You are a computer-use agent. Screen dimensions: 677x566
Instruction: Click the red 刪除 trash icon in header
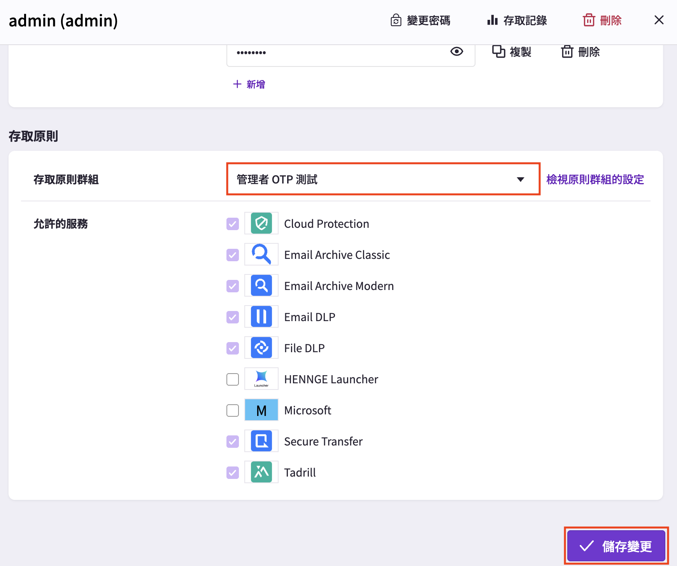pos(589,20)
